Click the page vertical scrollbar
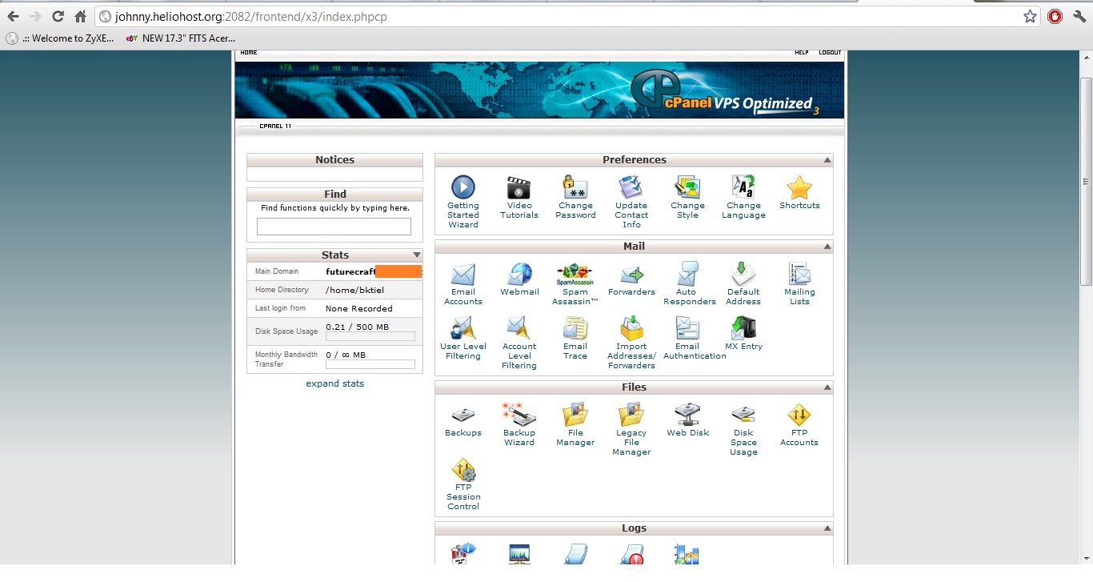This screenshot has width=1093, height=582. click(x=1086, y=182)
